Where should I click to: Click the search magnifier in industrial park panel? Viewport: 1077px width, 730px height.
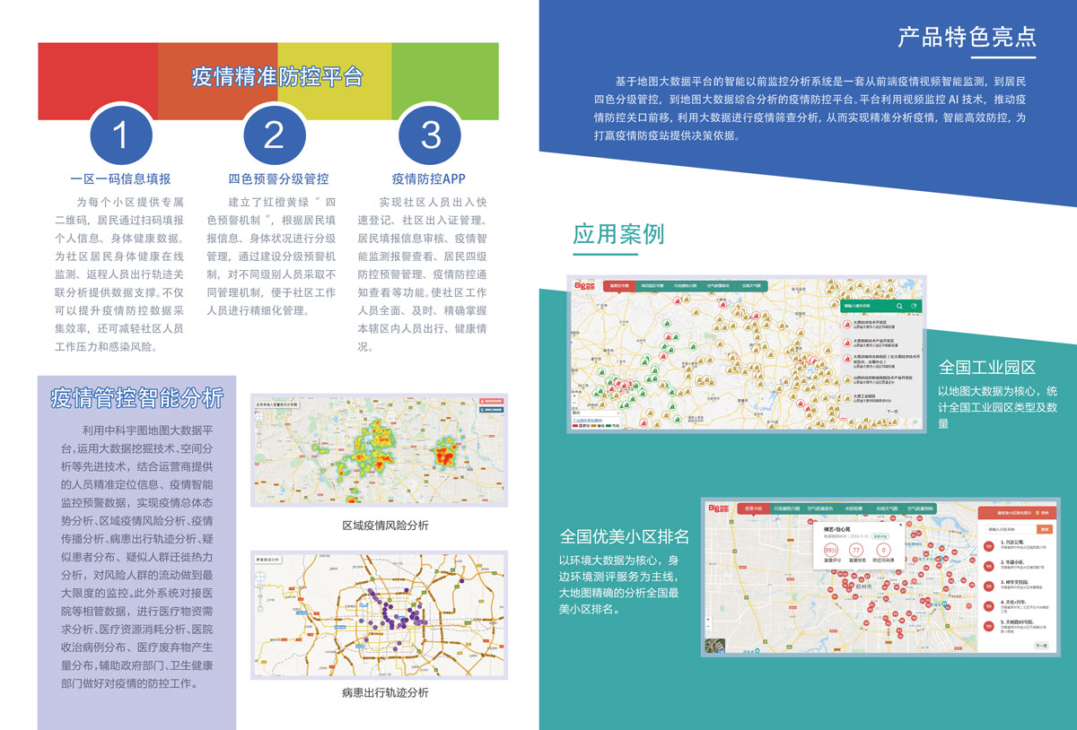click(899, 306)
